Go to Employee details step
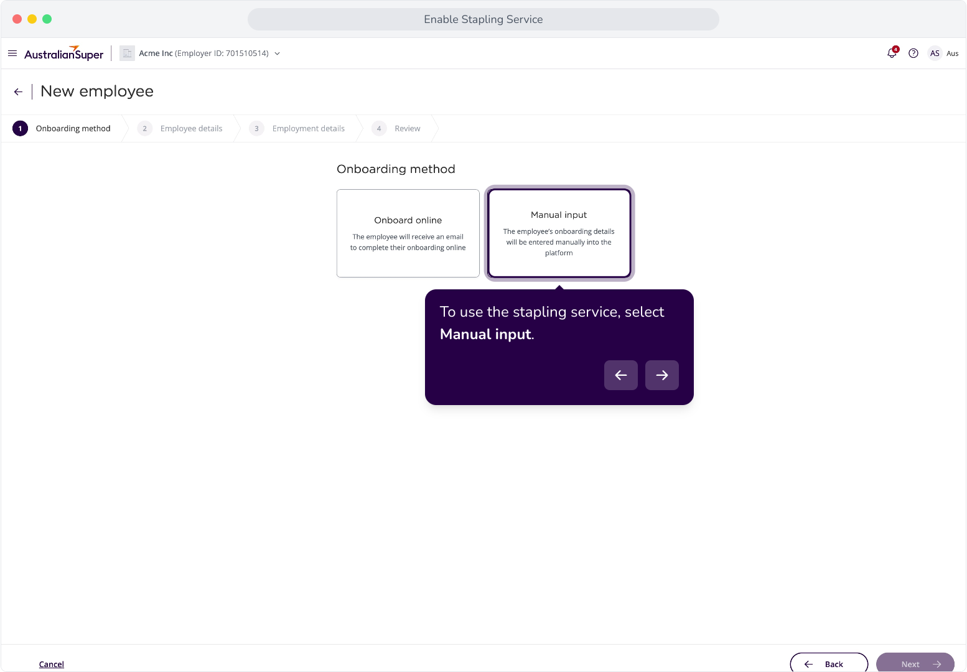This screenshot has height=672, width=967. [x=180, y=129]
